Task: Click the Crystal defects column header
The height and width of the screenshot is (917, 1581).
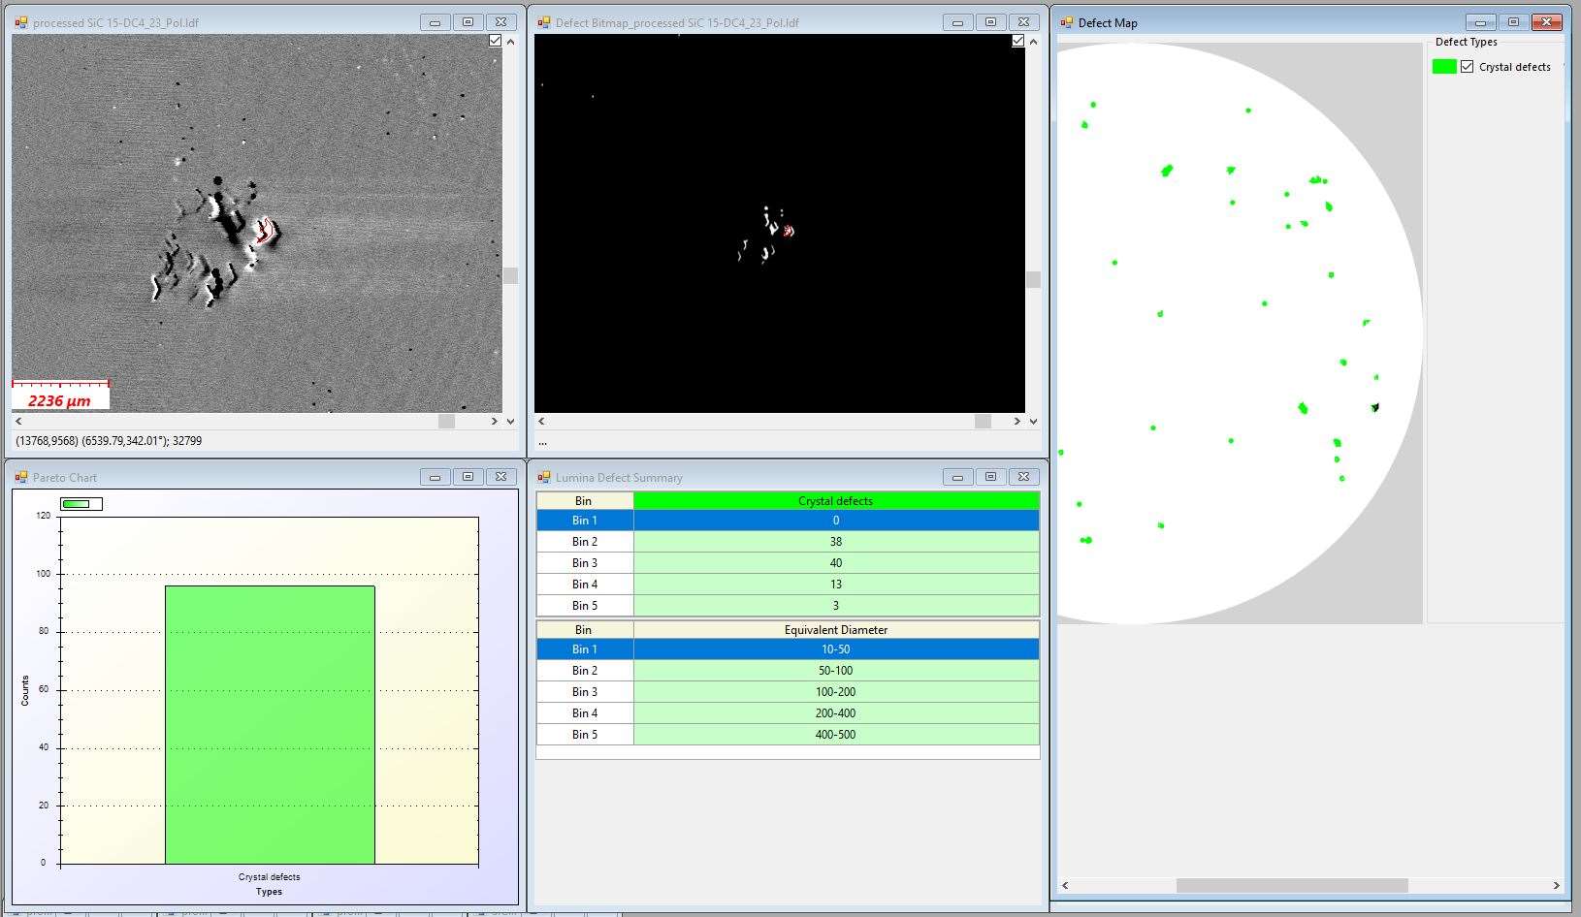Action: tap(835, 501)
